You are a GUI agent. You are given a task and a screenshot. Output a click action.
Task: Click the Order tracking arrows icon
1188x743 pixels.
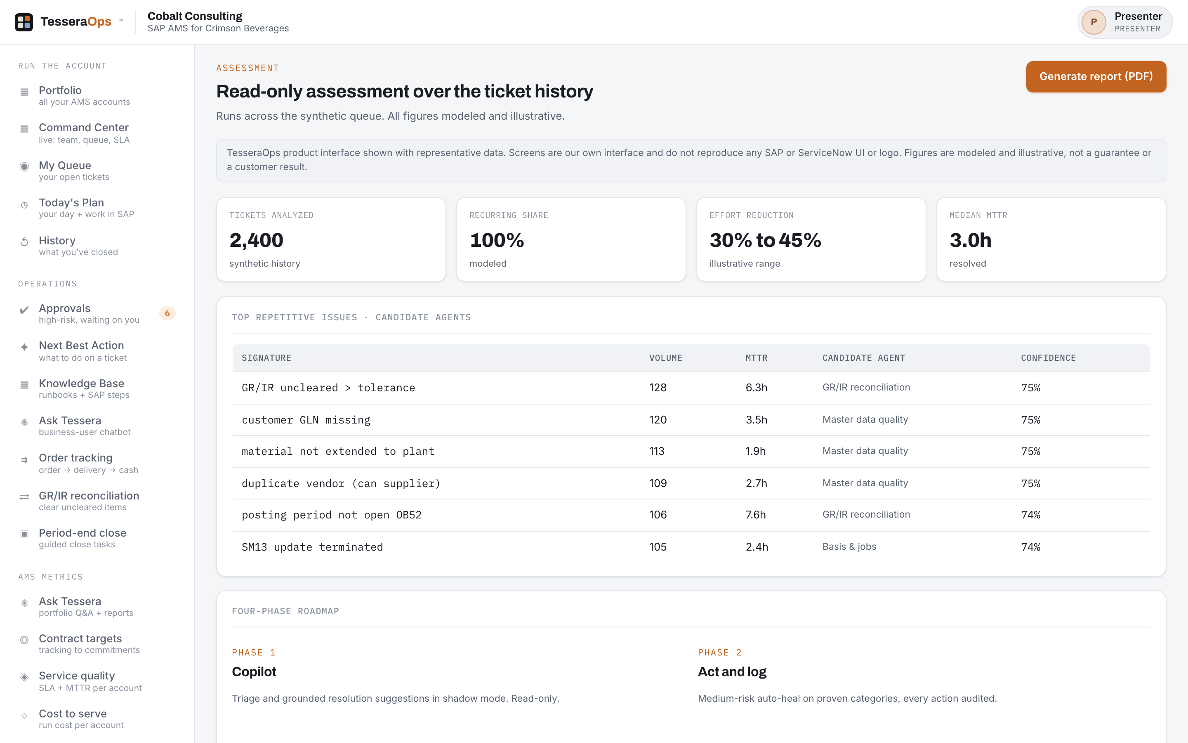[24, 460]
